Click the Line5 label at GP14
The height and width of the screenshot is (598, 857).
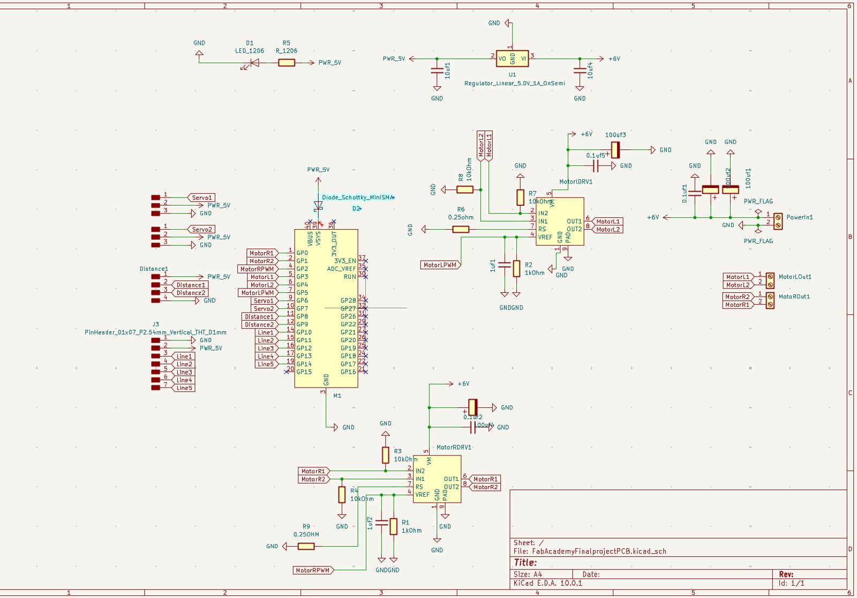click(x=266, y=364)
